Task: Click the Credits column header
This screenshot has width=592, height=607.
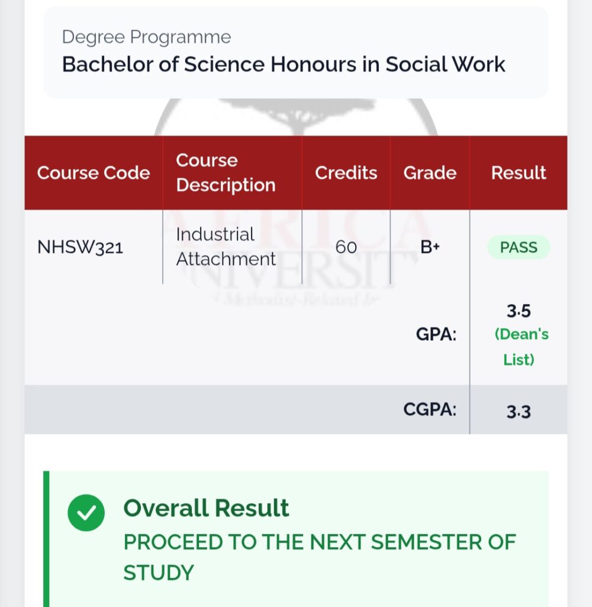Action: tap(346, 172)
